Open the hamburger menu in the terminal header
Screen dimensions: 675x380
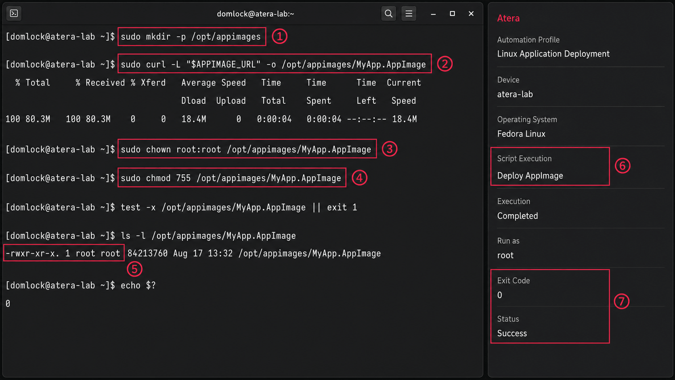click(x=409, y=13)
